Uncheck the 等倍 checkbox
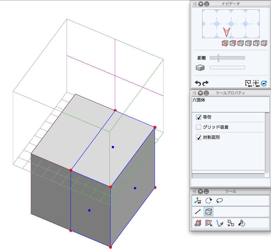Screen dimensions: 271x251 [199, 117]
